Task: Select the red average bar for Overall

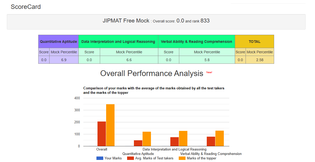Action: 102,134
